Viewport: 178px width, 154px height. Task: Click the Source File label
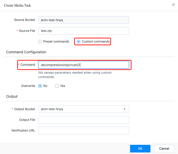coord(27,31)
